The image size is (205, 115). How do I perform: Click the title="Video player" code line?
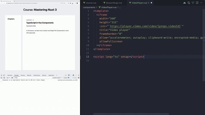point(115,30)
